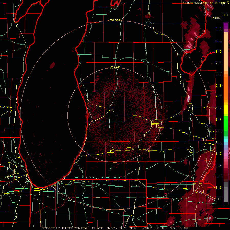The height and width of the screenshot is (230, 230).
Task: Select the 5.8 value on color scale
Action: (x=218, y=86)
